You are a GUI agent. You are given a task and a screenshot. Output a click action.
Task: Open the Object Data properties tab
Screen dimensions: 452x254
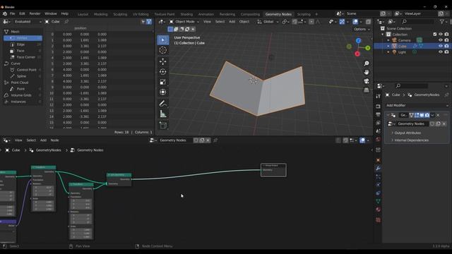pos(378,201)
